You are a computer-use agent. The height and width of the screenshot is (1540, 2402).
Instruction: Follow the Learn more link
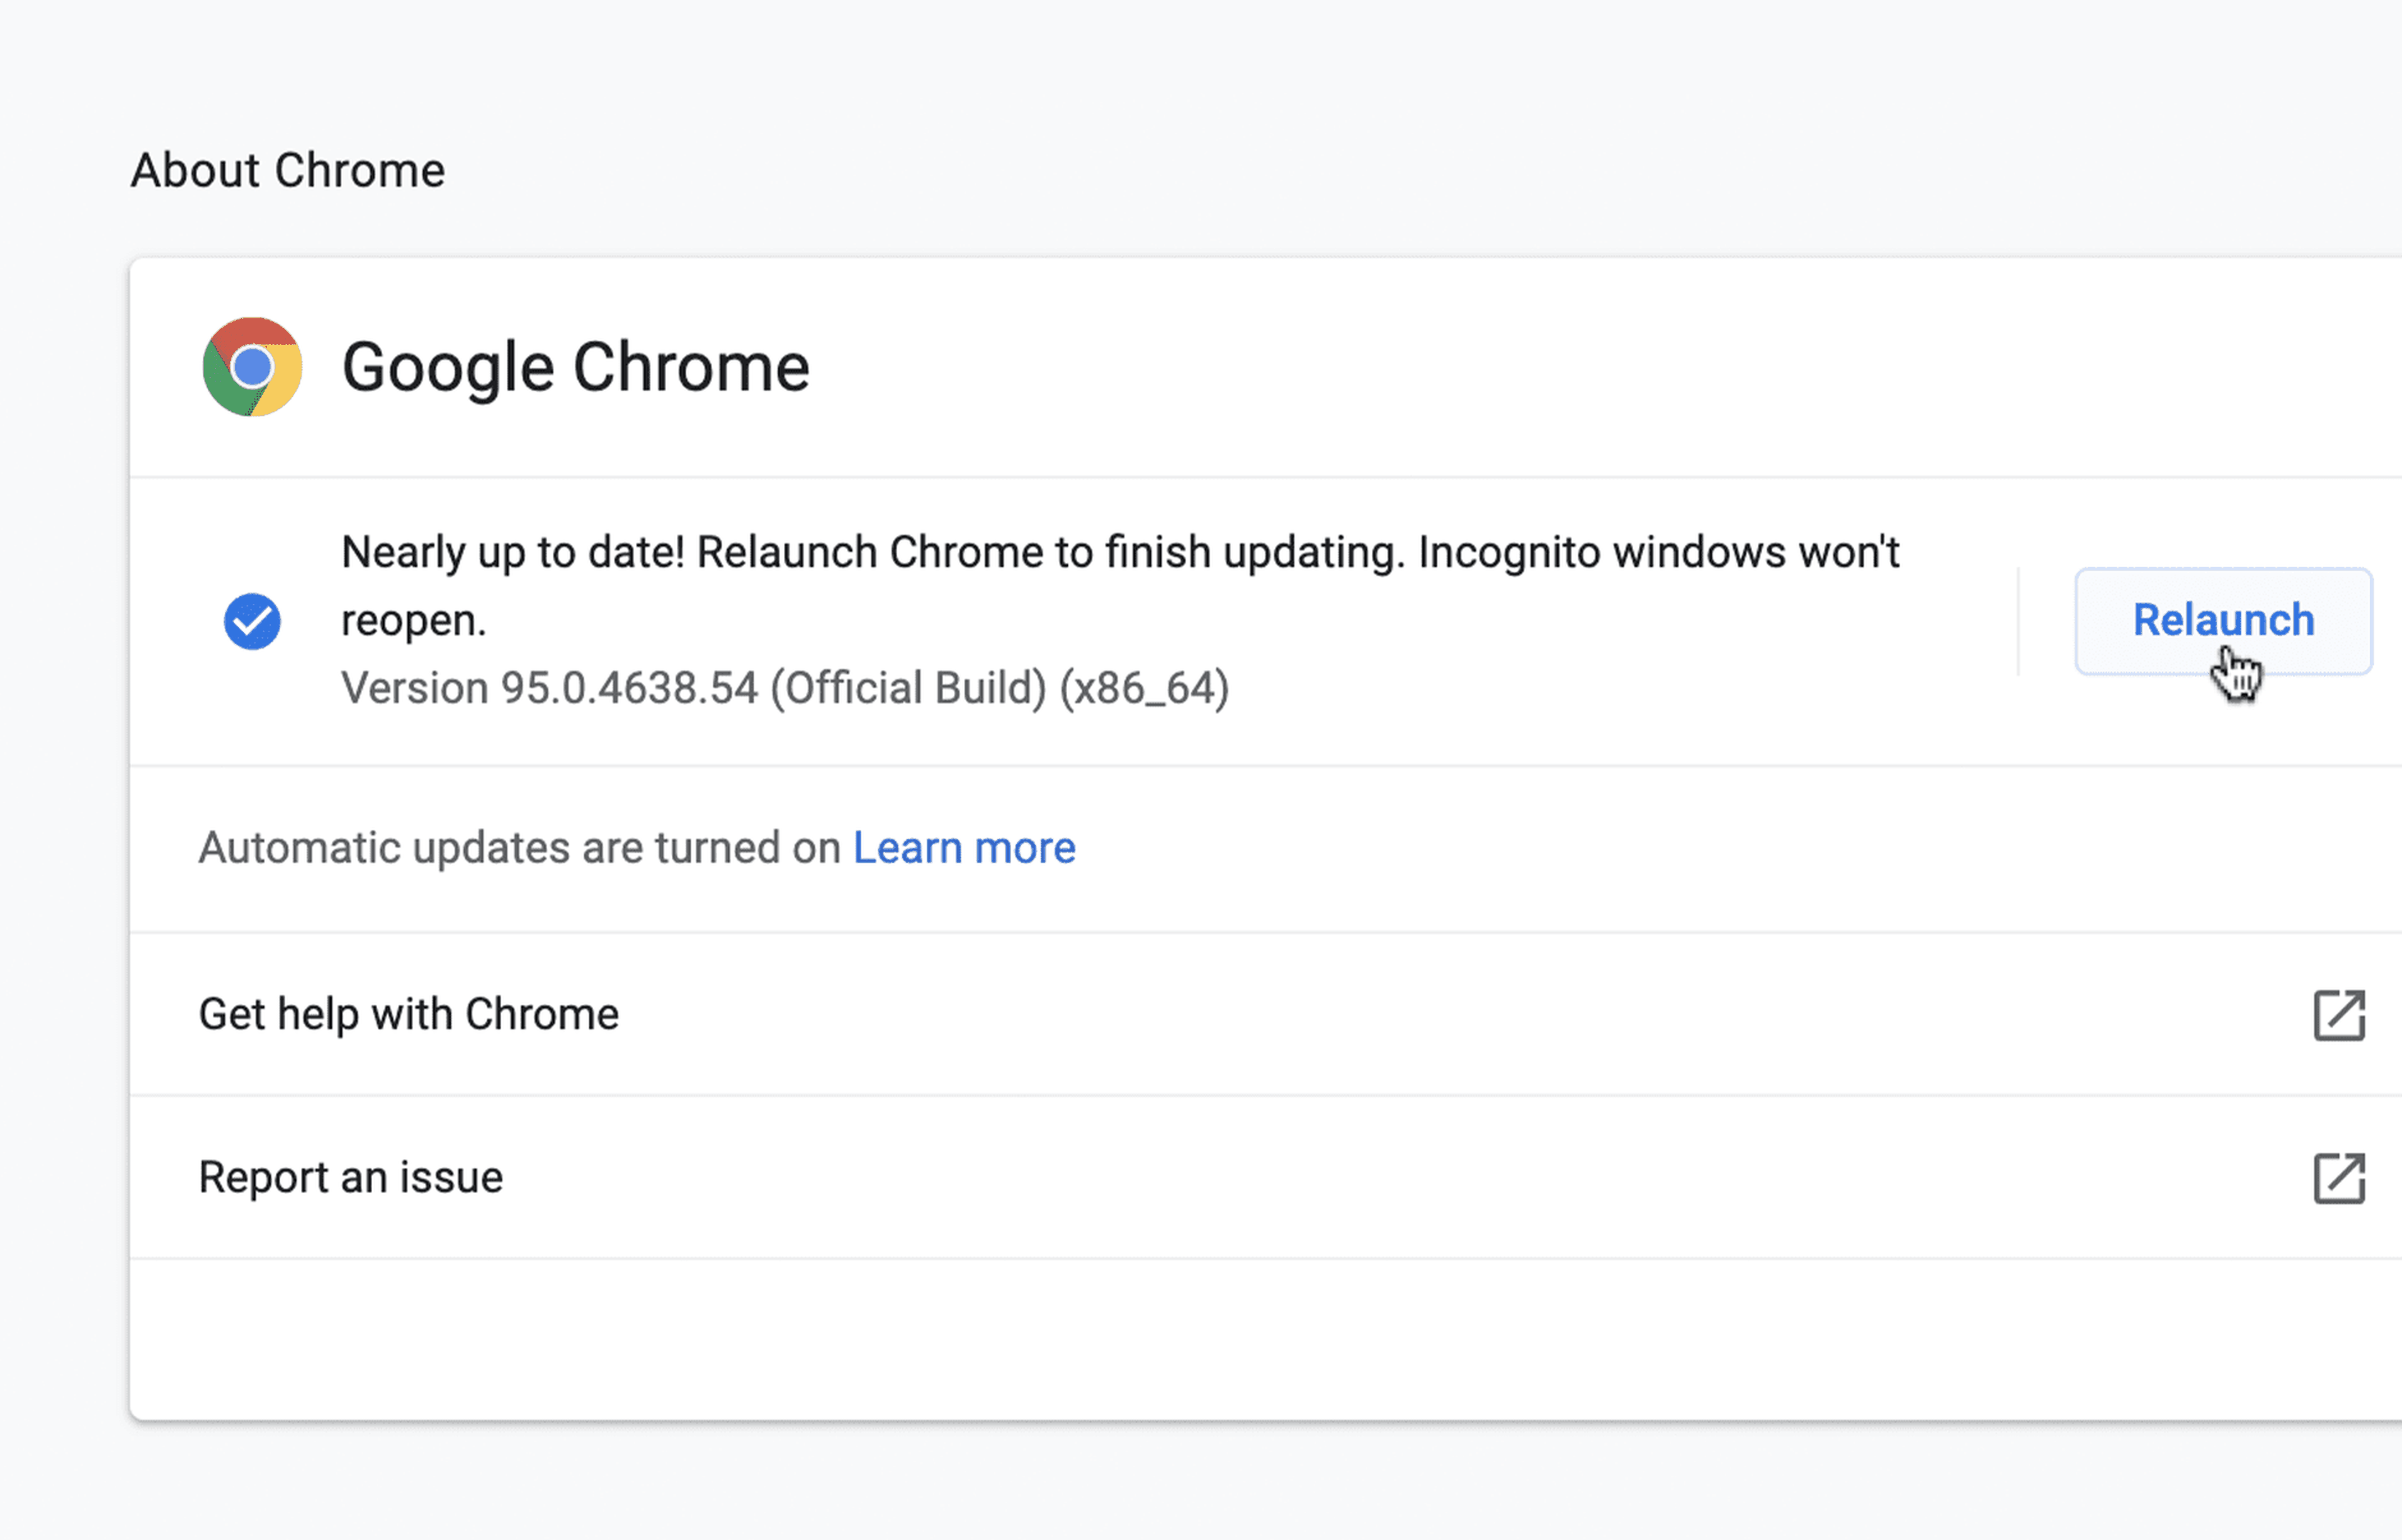[x=963, y=848]
